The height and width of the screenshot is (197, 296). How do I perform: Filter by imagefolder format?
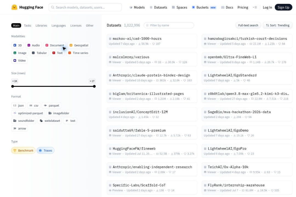pos(59,113)
